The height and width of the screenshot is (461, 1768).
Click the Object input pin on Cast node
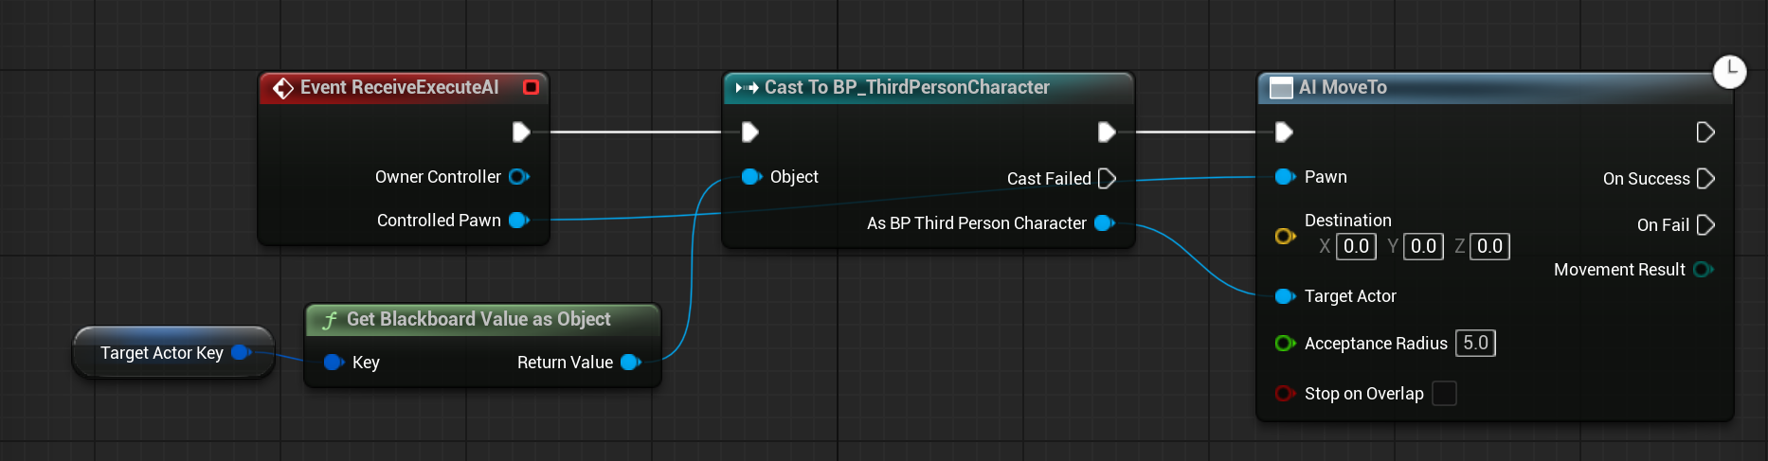click(x=751, y=177)
